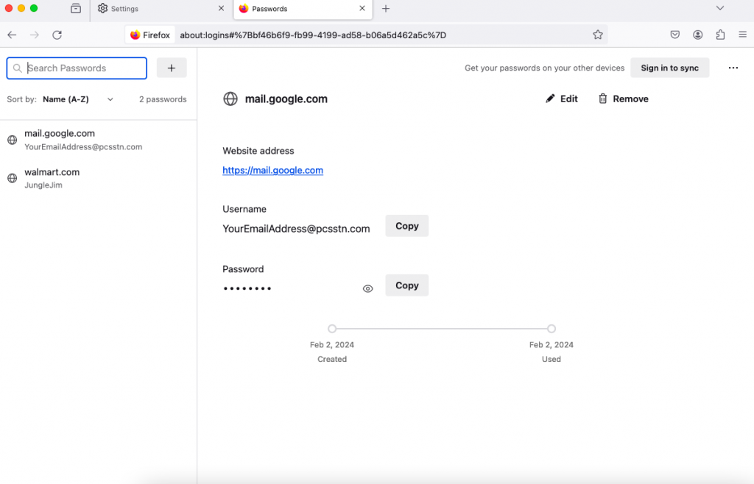Bookmark this page with the star icon
The width and height of the screenshot is (754, 484).
(x=597, y=35)
